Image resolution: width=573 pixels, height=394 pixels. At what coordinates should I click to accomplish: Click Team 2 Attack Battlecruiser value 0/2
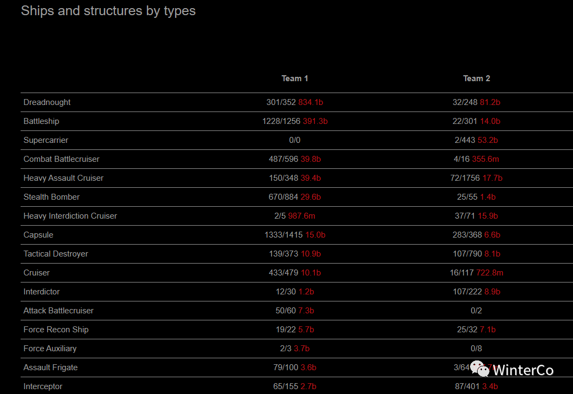(x=476, y=311)
